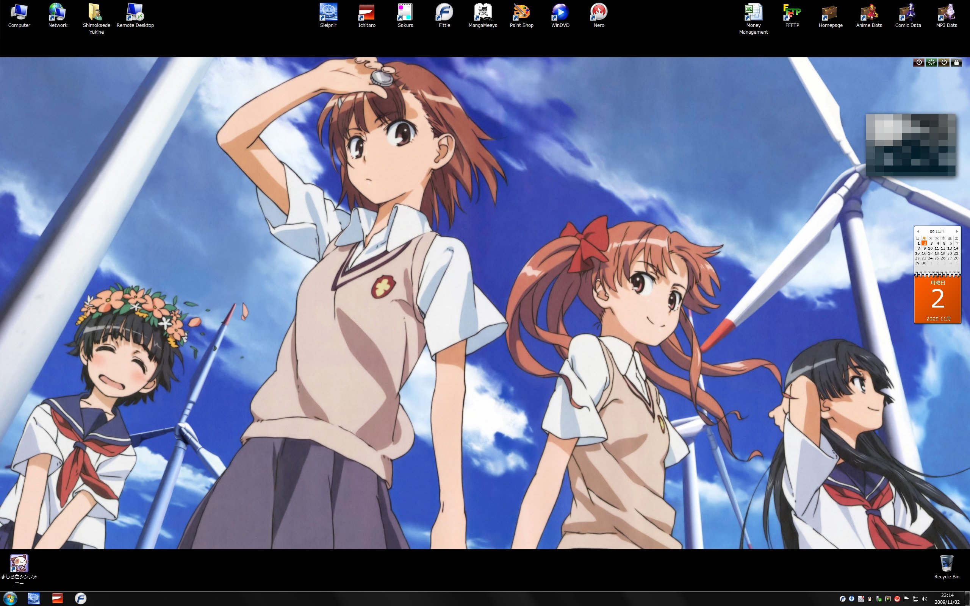This screenshot has width=970, height=606.
Task: Click the Fittle tray icon
Action: [843, 599]
